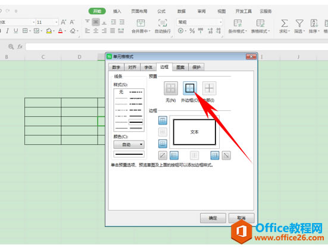Open the 公式 ribbon tab
This screenshot has width=328, height=248.
(161, 11)
